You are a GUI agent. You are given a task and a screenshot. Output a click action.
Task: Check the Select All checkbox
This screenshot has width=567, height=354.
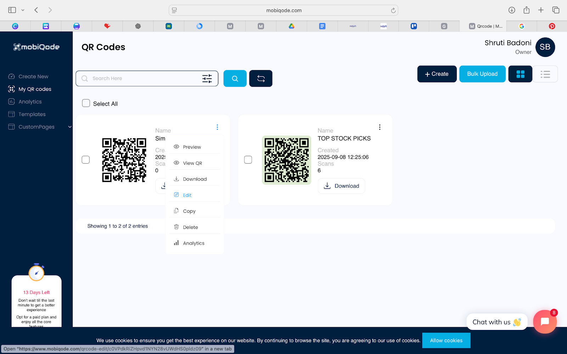(86, 103)
